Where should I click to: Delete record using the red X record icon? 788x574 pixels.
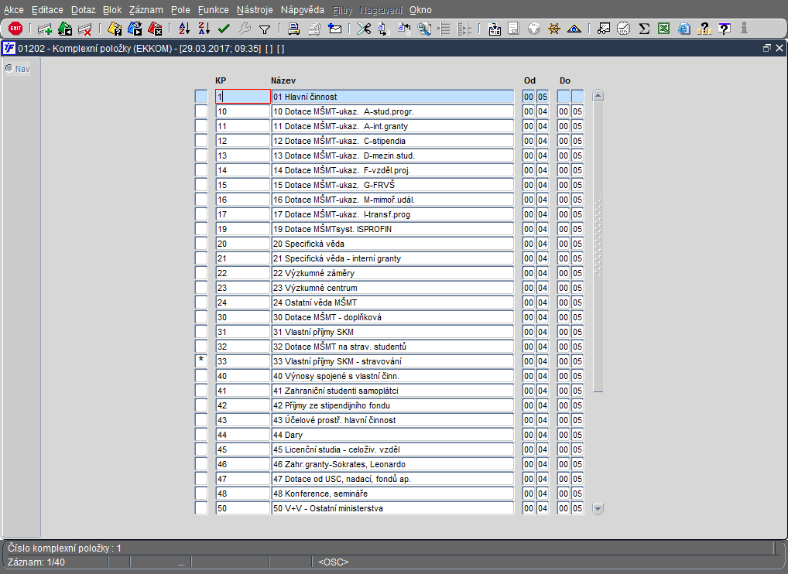(x=85, y=29)
